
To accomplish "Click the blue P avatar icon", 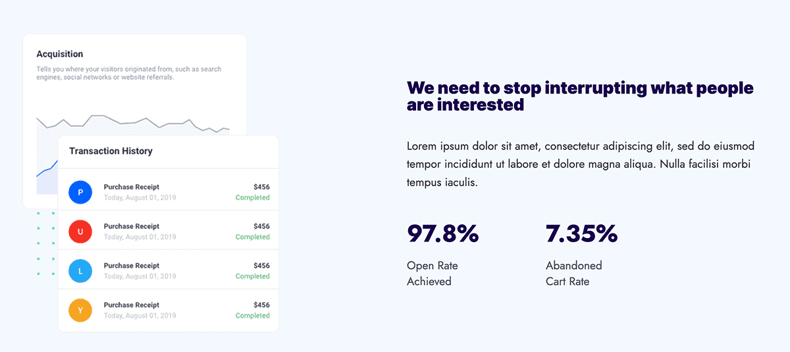I will (80, 192).
